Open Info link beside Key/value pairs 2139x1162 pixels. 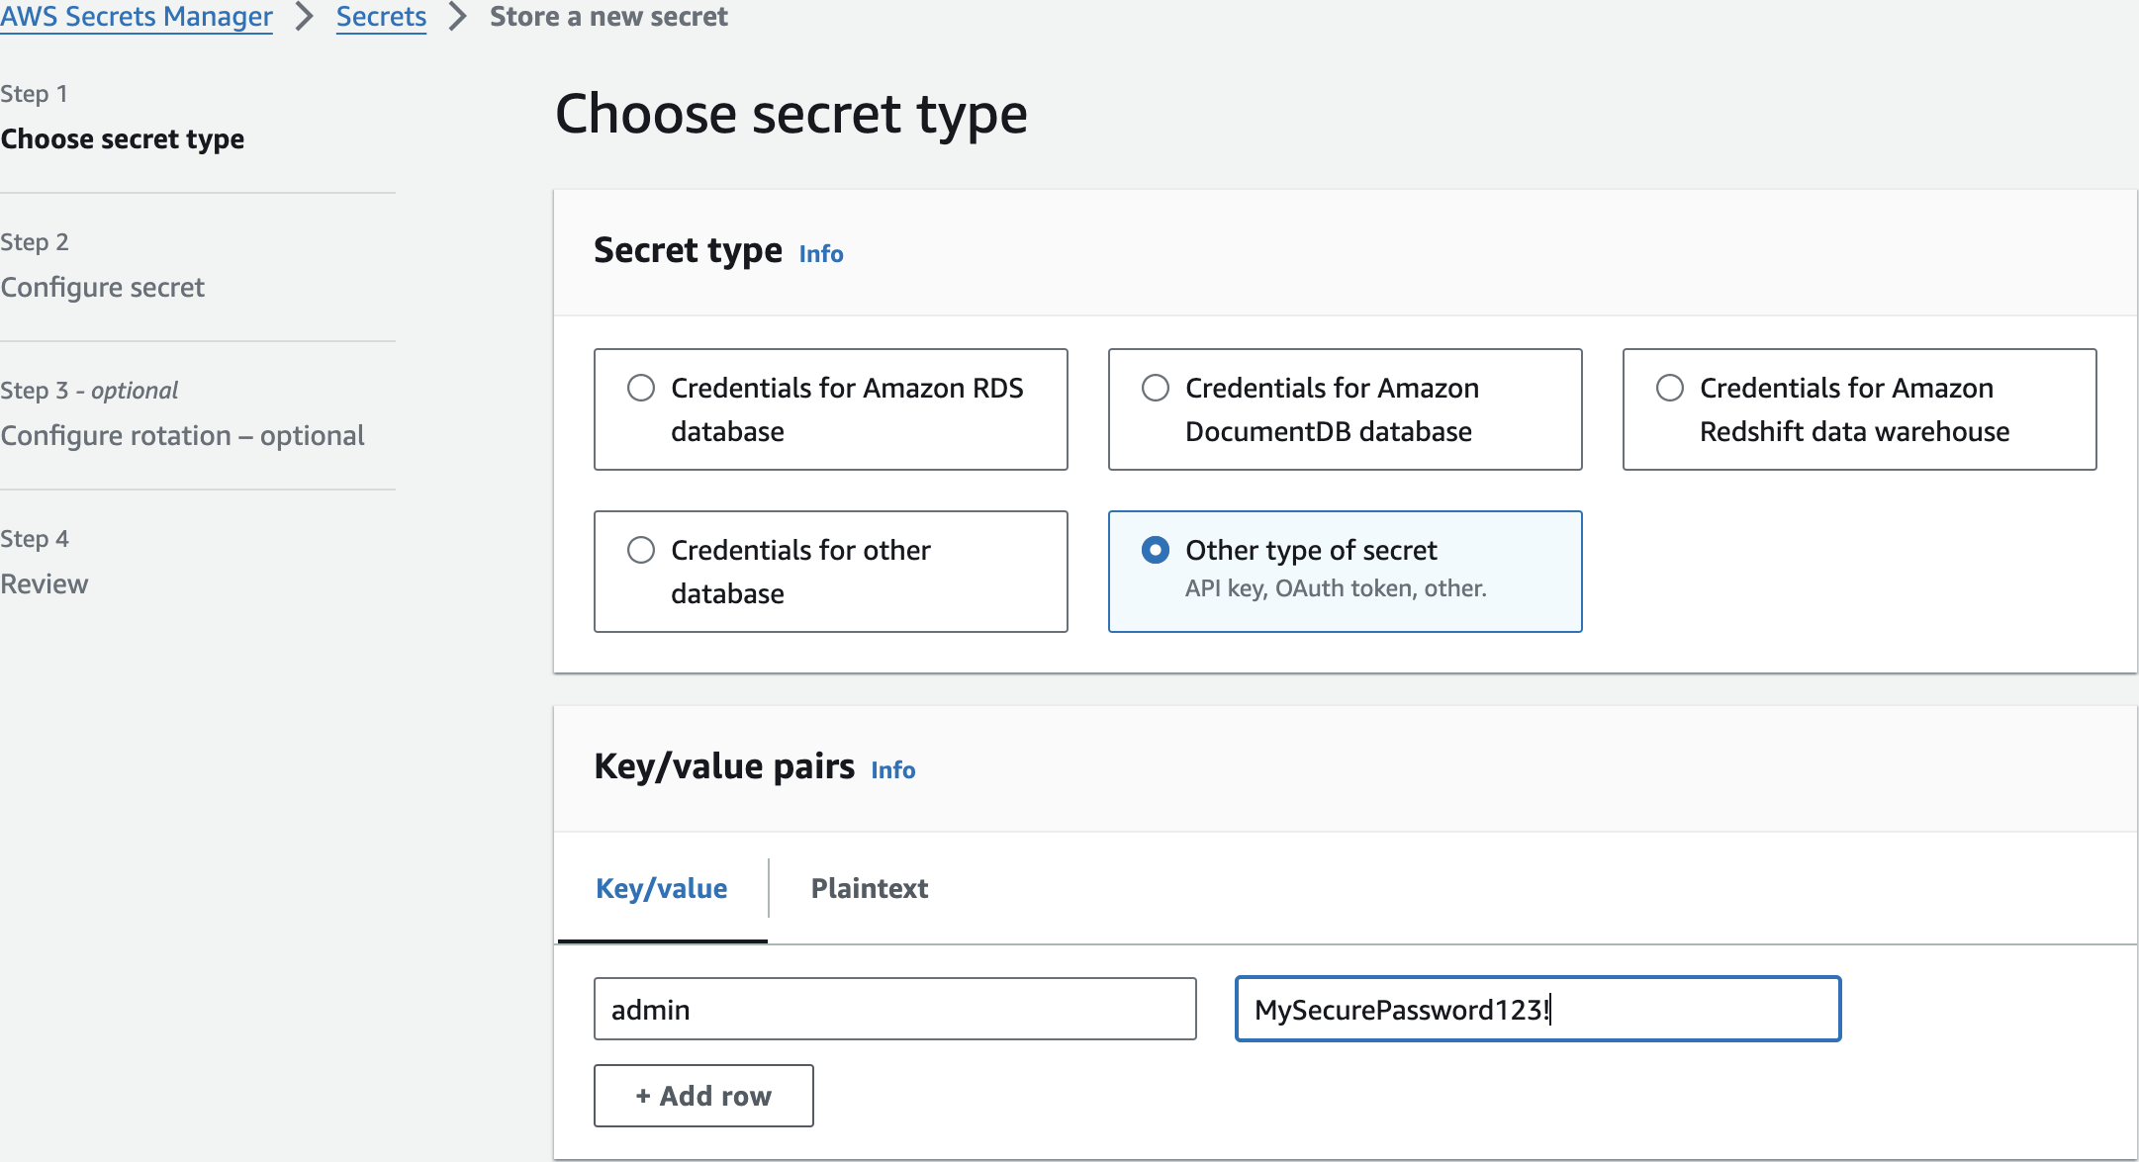[x=892, y=770]
